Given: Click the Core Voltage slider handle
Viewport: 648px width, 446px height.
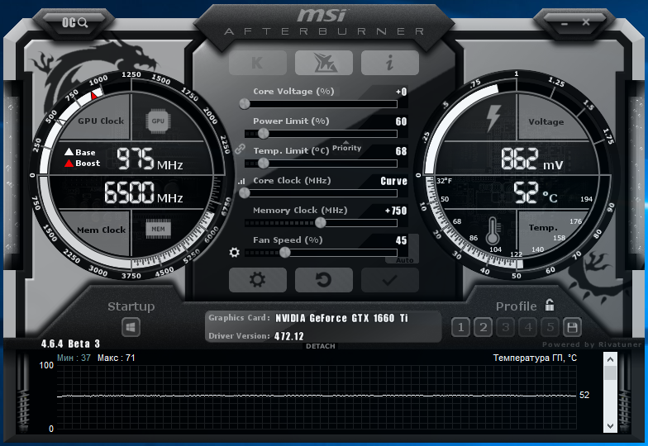Looking at the screenshot, I should (245, 104).
